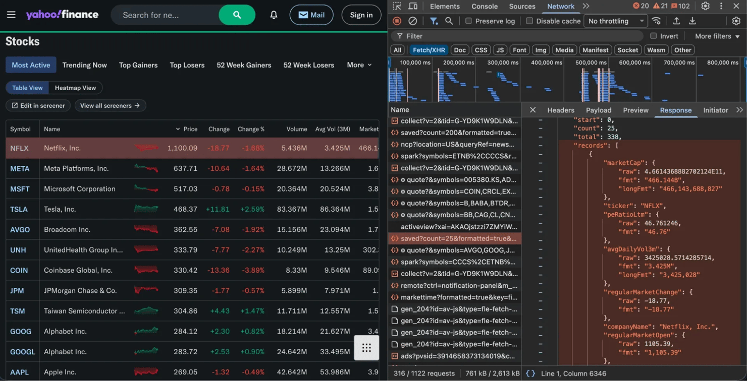Expand the More stocks category menu
Viewport: 747px width, 381px height.
pyautogui.click(x=359, y=65)
